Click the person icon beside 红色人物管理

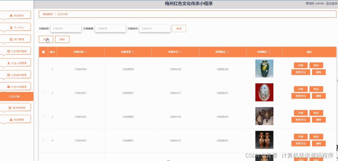coord(9,63)
